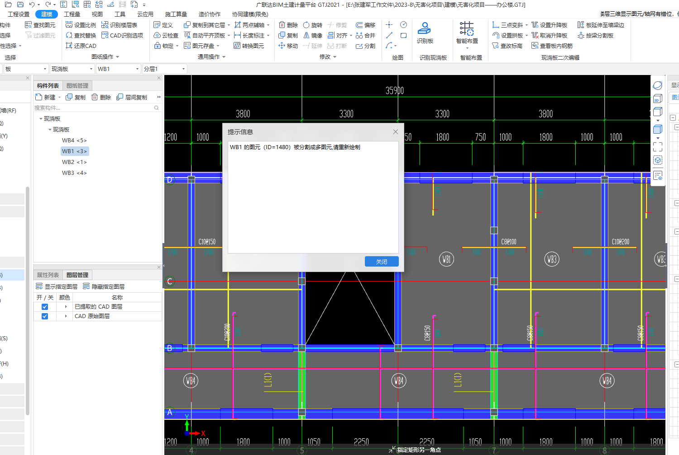This screenshot has width=679, height=455.
Task: Toggle checkbox for 已提取的 CAD 图层
Action: pos(45,307)
